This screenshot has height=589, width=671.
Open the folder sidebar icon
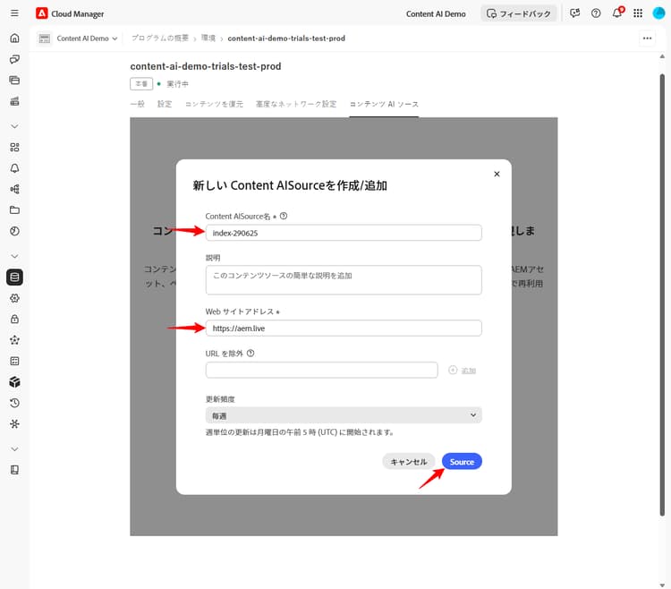14,210
